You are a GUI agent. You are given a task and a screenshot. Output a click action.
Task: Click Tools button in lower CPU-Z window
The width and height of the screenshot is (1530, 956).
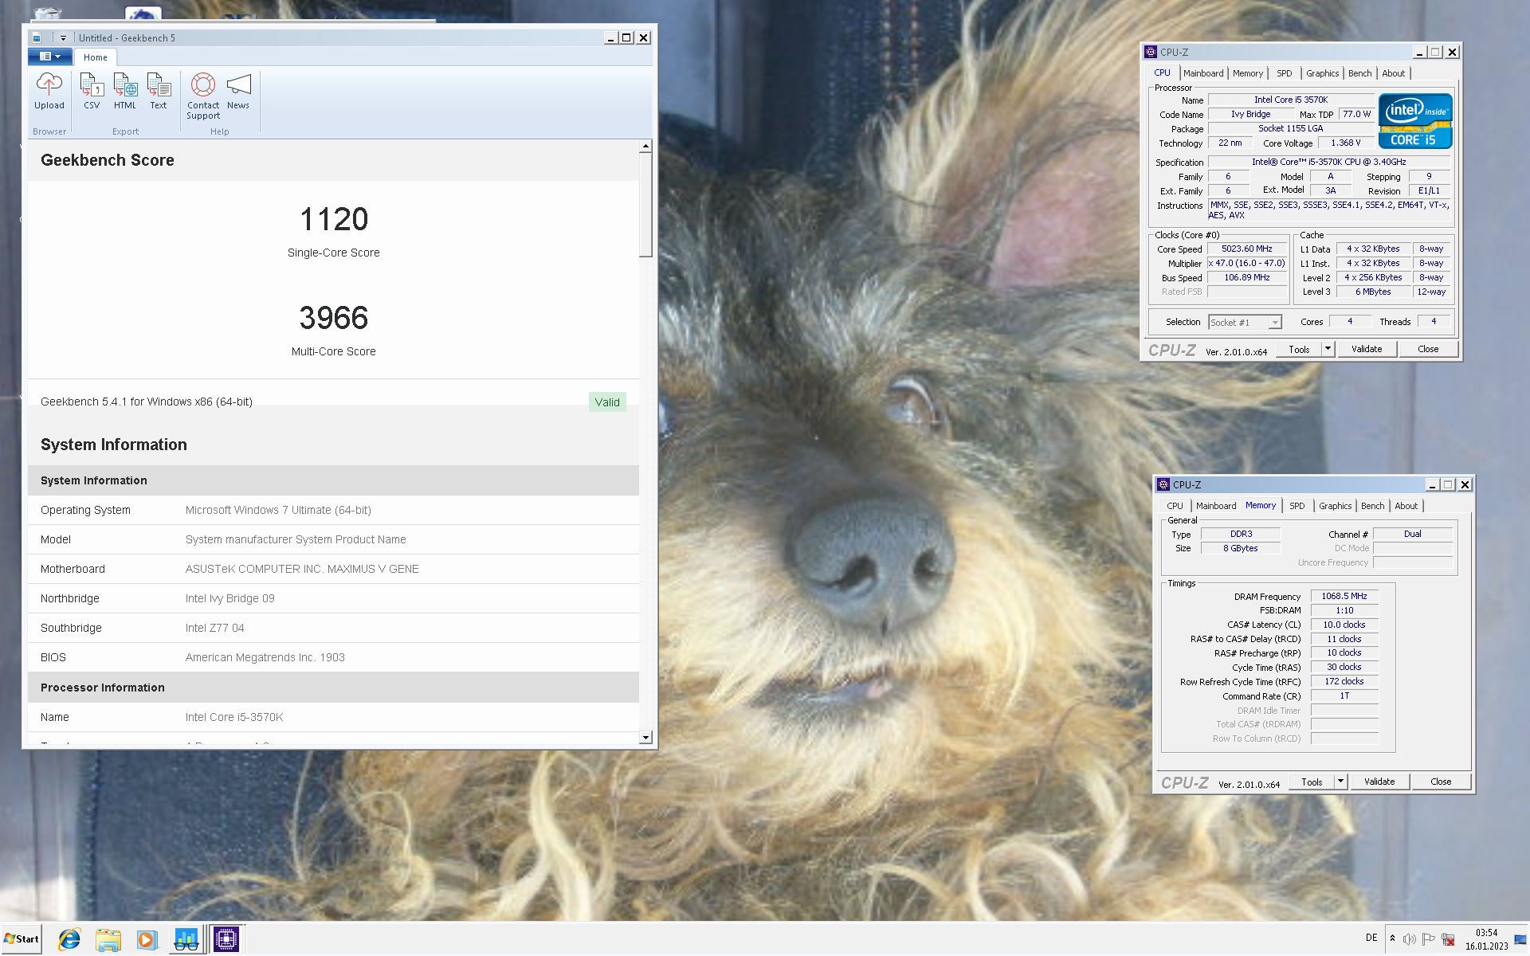click(1312, 782)
